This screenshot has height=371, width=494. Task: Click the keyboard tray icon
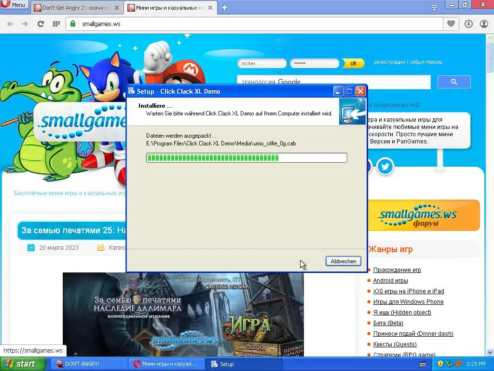(x=423, y=364)
